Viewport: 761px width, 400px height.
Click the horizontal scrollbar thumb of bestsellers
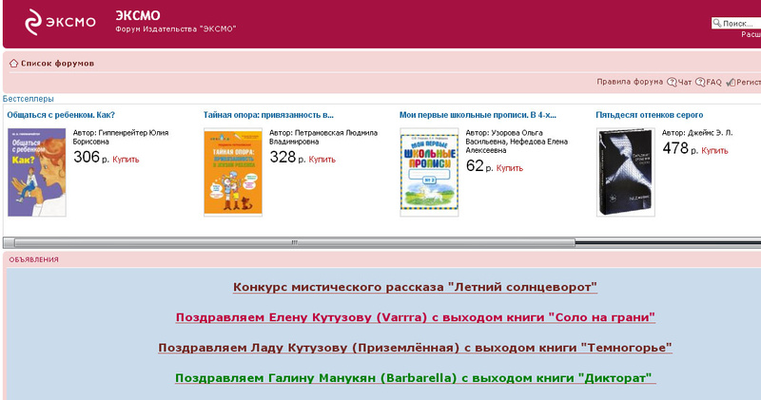tap(295, 242)
